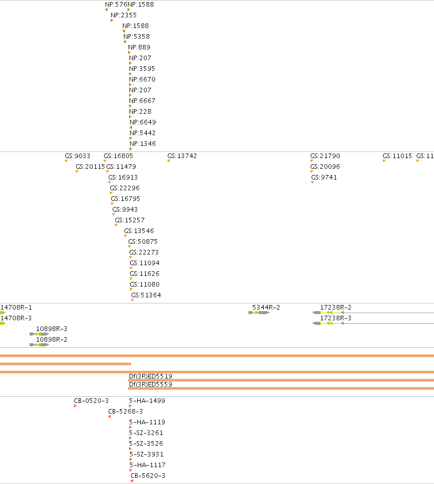
Task: Open the GS:13742 insertion marker
Action: (168, 161)
